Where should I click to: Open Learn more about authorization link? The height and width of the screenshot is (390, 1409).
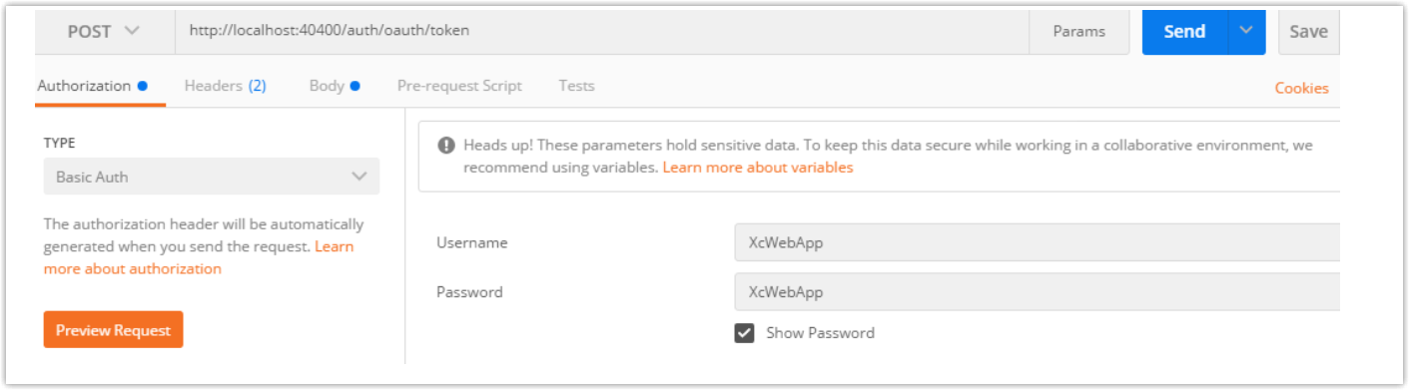pos(198,257)
